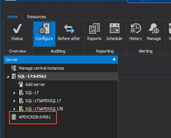Expand the SQL-17\APEXSQL17B server node
171x138 pixels.
[x=14, y=109]
